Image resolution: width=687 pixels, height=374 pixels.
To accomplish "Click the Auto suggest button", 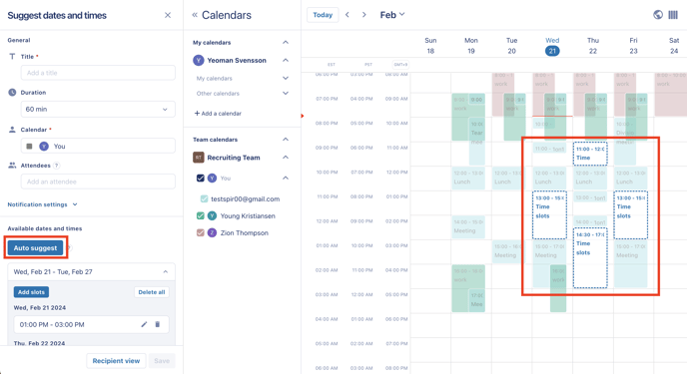I will tap(35, 248).
